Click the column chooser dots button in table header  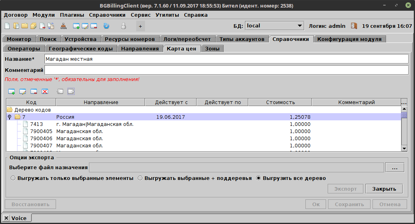404,102
